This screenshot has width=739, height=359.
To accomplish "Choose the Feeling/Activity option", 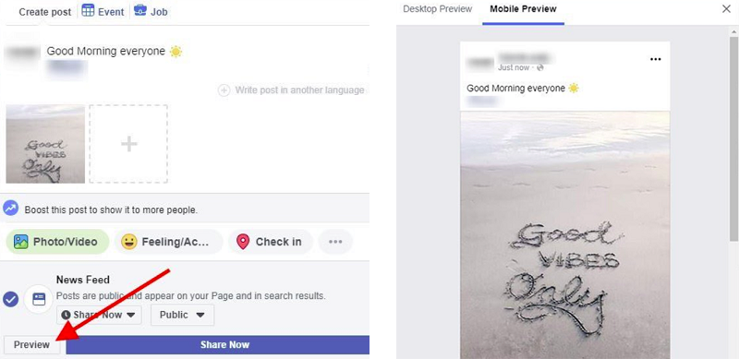I will [168, 242].
